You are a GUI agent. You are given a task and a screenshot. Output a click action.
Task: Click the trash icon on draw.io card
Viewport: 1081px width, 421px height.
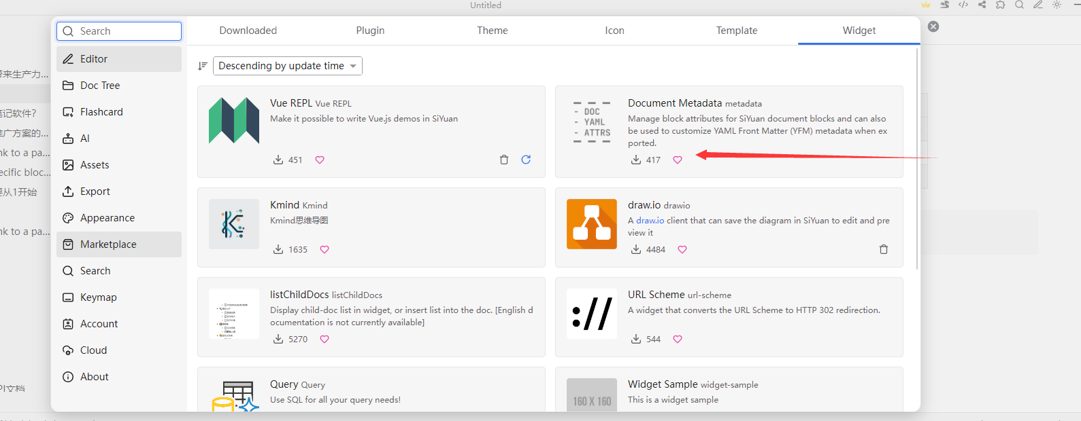pos(884,249)
